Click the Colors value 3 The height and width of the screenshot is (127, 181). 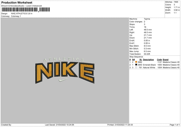[174, 5]
